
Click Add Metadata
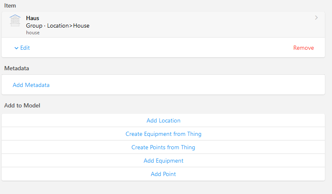(x=31, y=85)
